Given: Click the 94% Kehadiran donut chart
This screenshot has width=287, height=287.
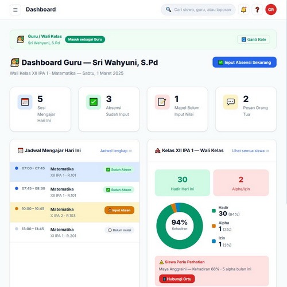Looking at the screenshot, I should (x=180, y=226).
